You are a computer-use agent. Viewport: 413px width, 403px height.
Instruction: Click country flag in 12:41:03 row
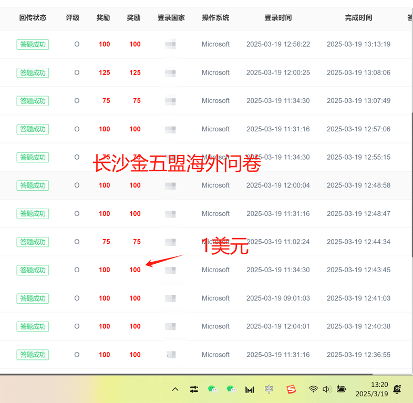click(170, 298)
